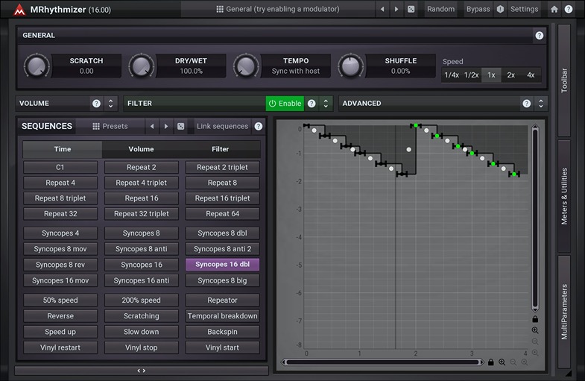Viewport: 585px width, 381px height.
Task: Click the horizontal lock icon below the graph
Action: (x=490, y=362)
